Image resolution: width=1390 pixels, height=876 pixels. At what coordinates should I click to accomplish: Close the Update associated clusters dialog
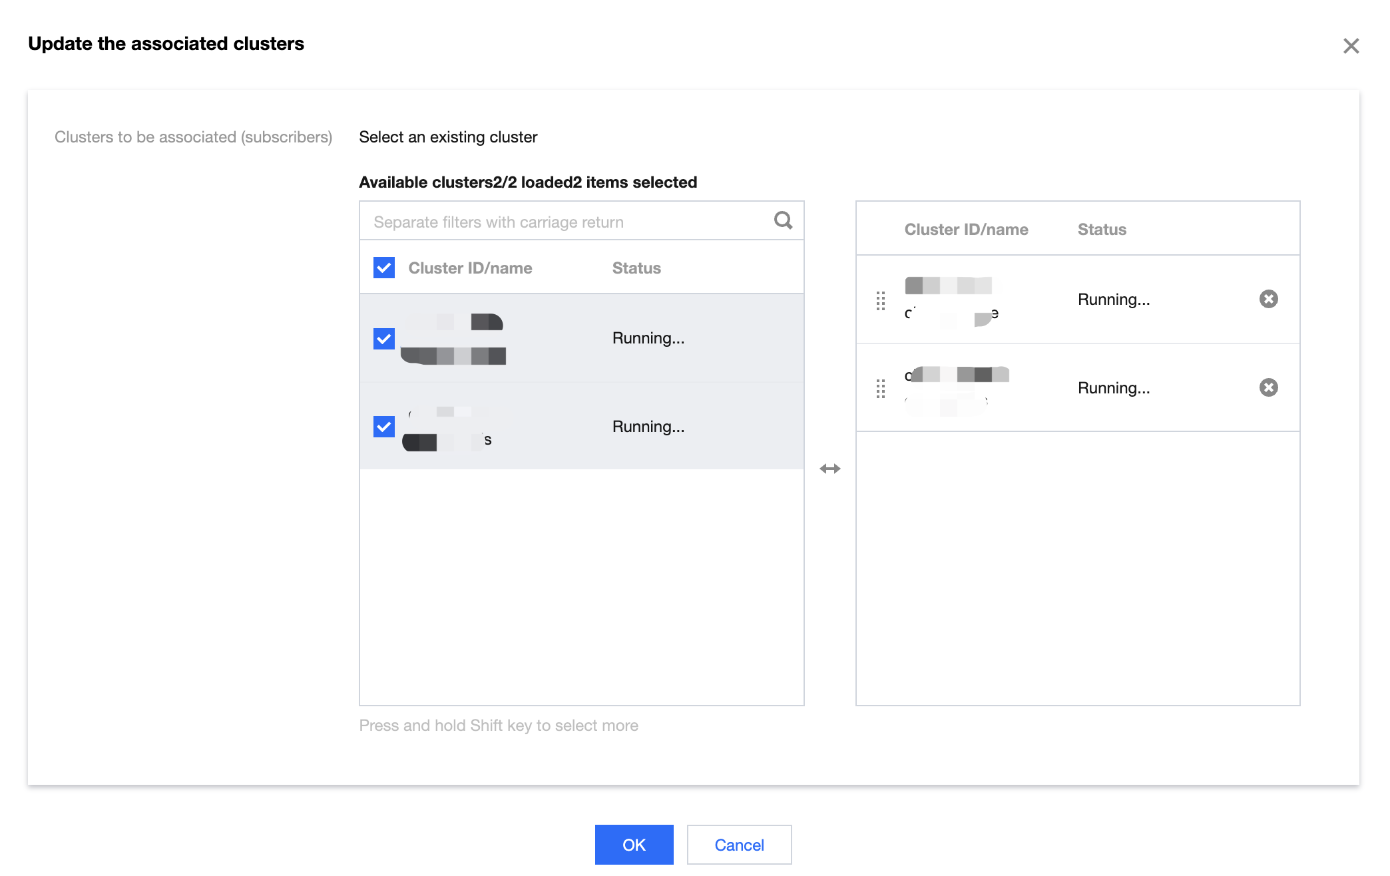click(1351, 46)
